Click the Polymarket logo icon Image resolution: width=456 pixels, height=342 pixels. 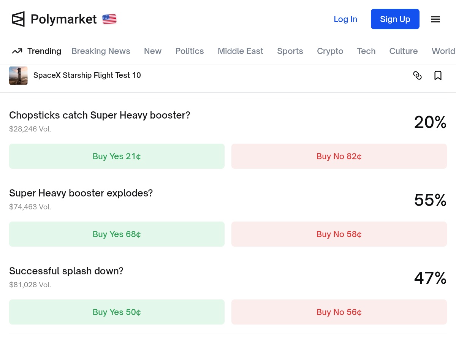click(18, 19)
